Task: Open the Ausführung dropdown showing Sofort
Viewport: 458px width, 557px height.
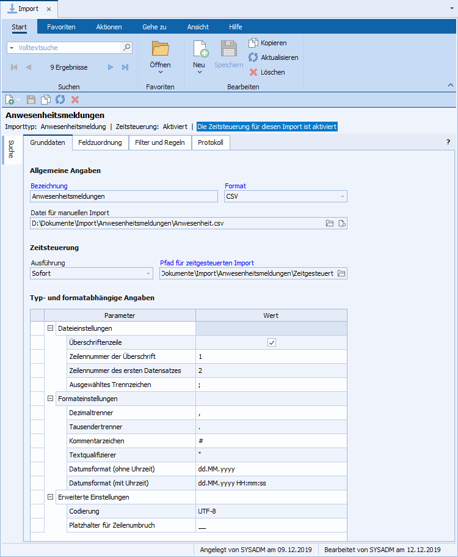Action: coord(148,273)
